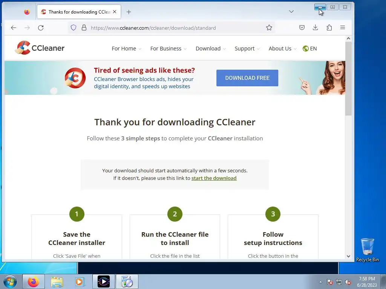Maximize the Firefox window
This screenshot has height=289, width=386.
(x=332, y=7)
